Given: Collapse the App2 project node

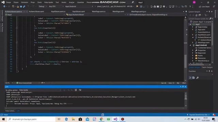Looking at the screenshot, I should pyautogui.click(x=190, y=24).
